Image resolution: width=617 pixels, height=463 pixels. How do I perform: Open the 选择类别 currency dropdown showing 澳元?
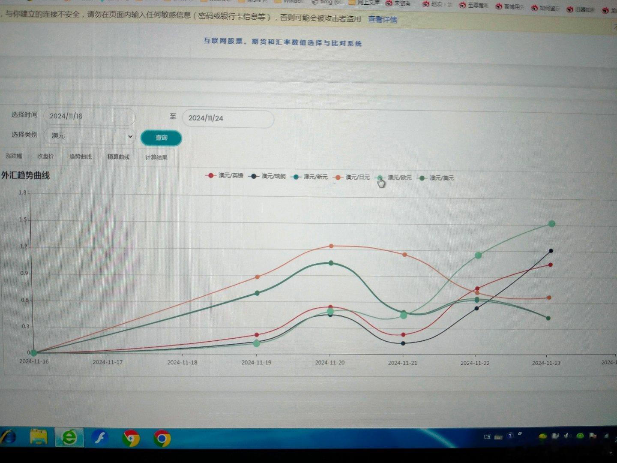point(90,136)
